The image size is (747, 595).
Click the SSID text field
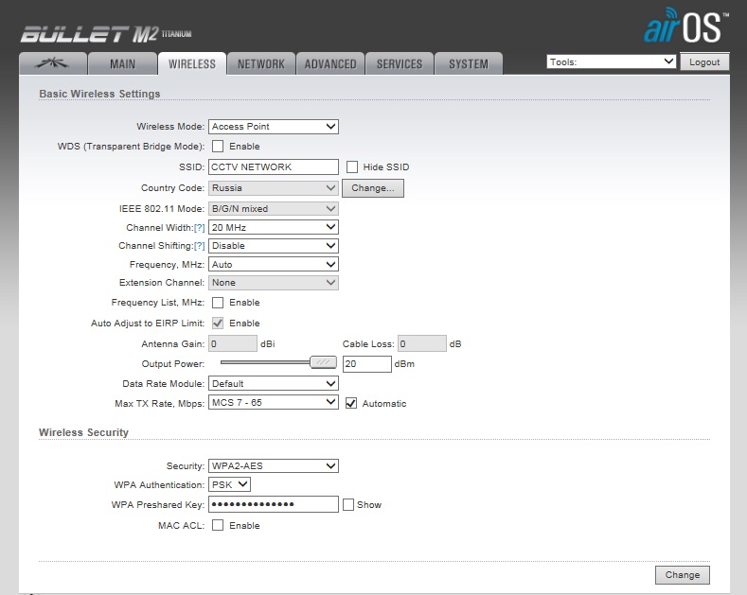tap(274, 167)
